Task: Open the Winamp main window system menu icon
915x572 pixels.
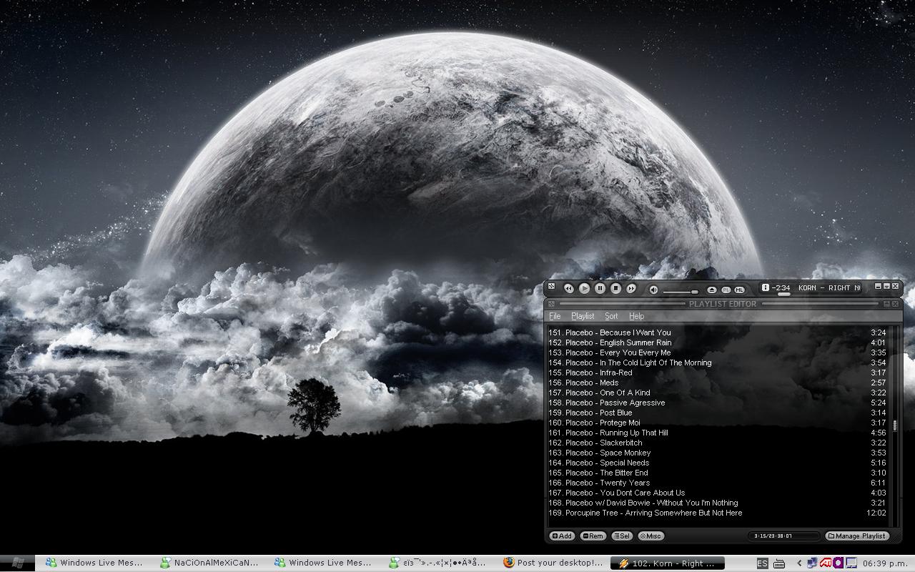Action: coord(551,287)
